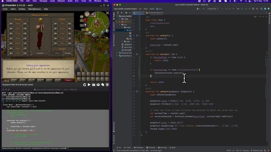Click the red hitpoints orb by minimap
This screenshot has width=271, height=152.
[86, 20]
